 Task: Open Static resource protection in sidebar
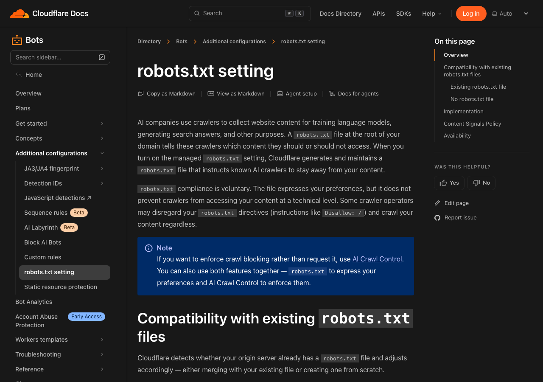(61, 287)
